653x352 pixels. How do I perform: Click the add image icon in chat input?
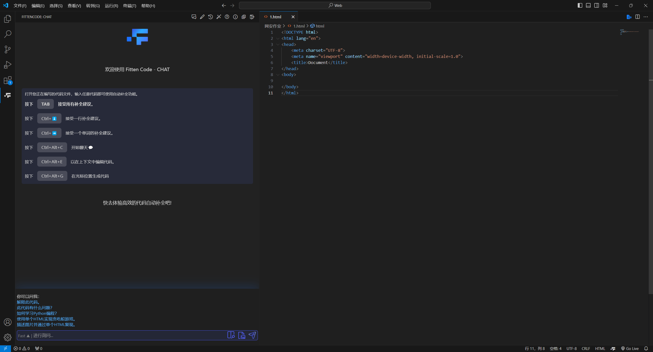(x=241, y=335)
